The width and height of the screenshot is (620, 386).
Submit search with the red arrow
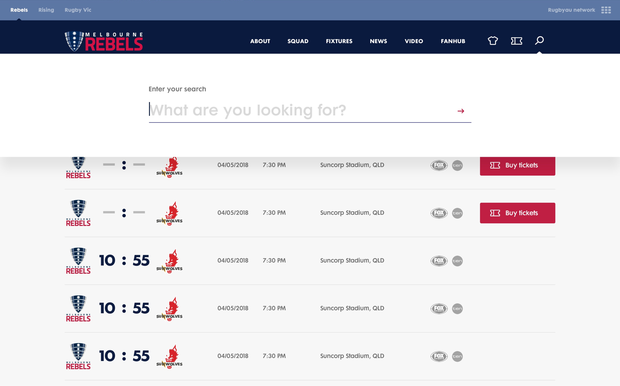click(x=461, y=111)
